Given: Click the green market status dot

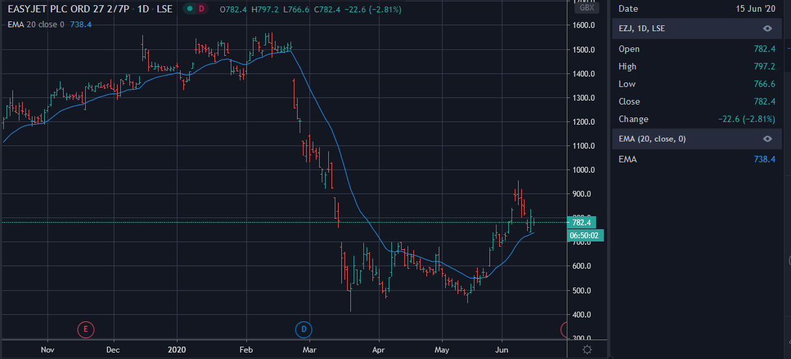Looking at the screenshot, I should pyautogui.click(x=189, y=9).
